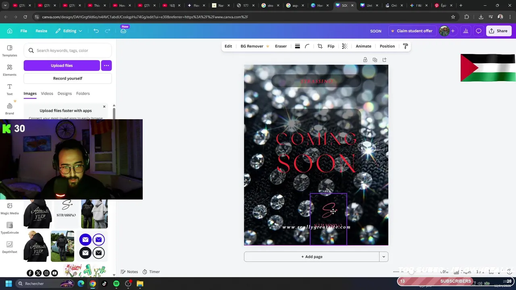This screenshot has height=290, width=516.
Task: Switch to the Designs tab
Action: (64, 93)
